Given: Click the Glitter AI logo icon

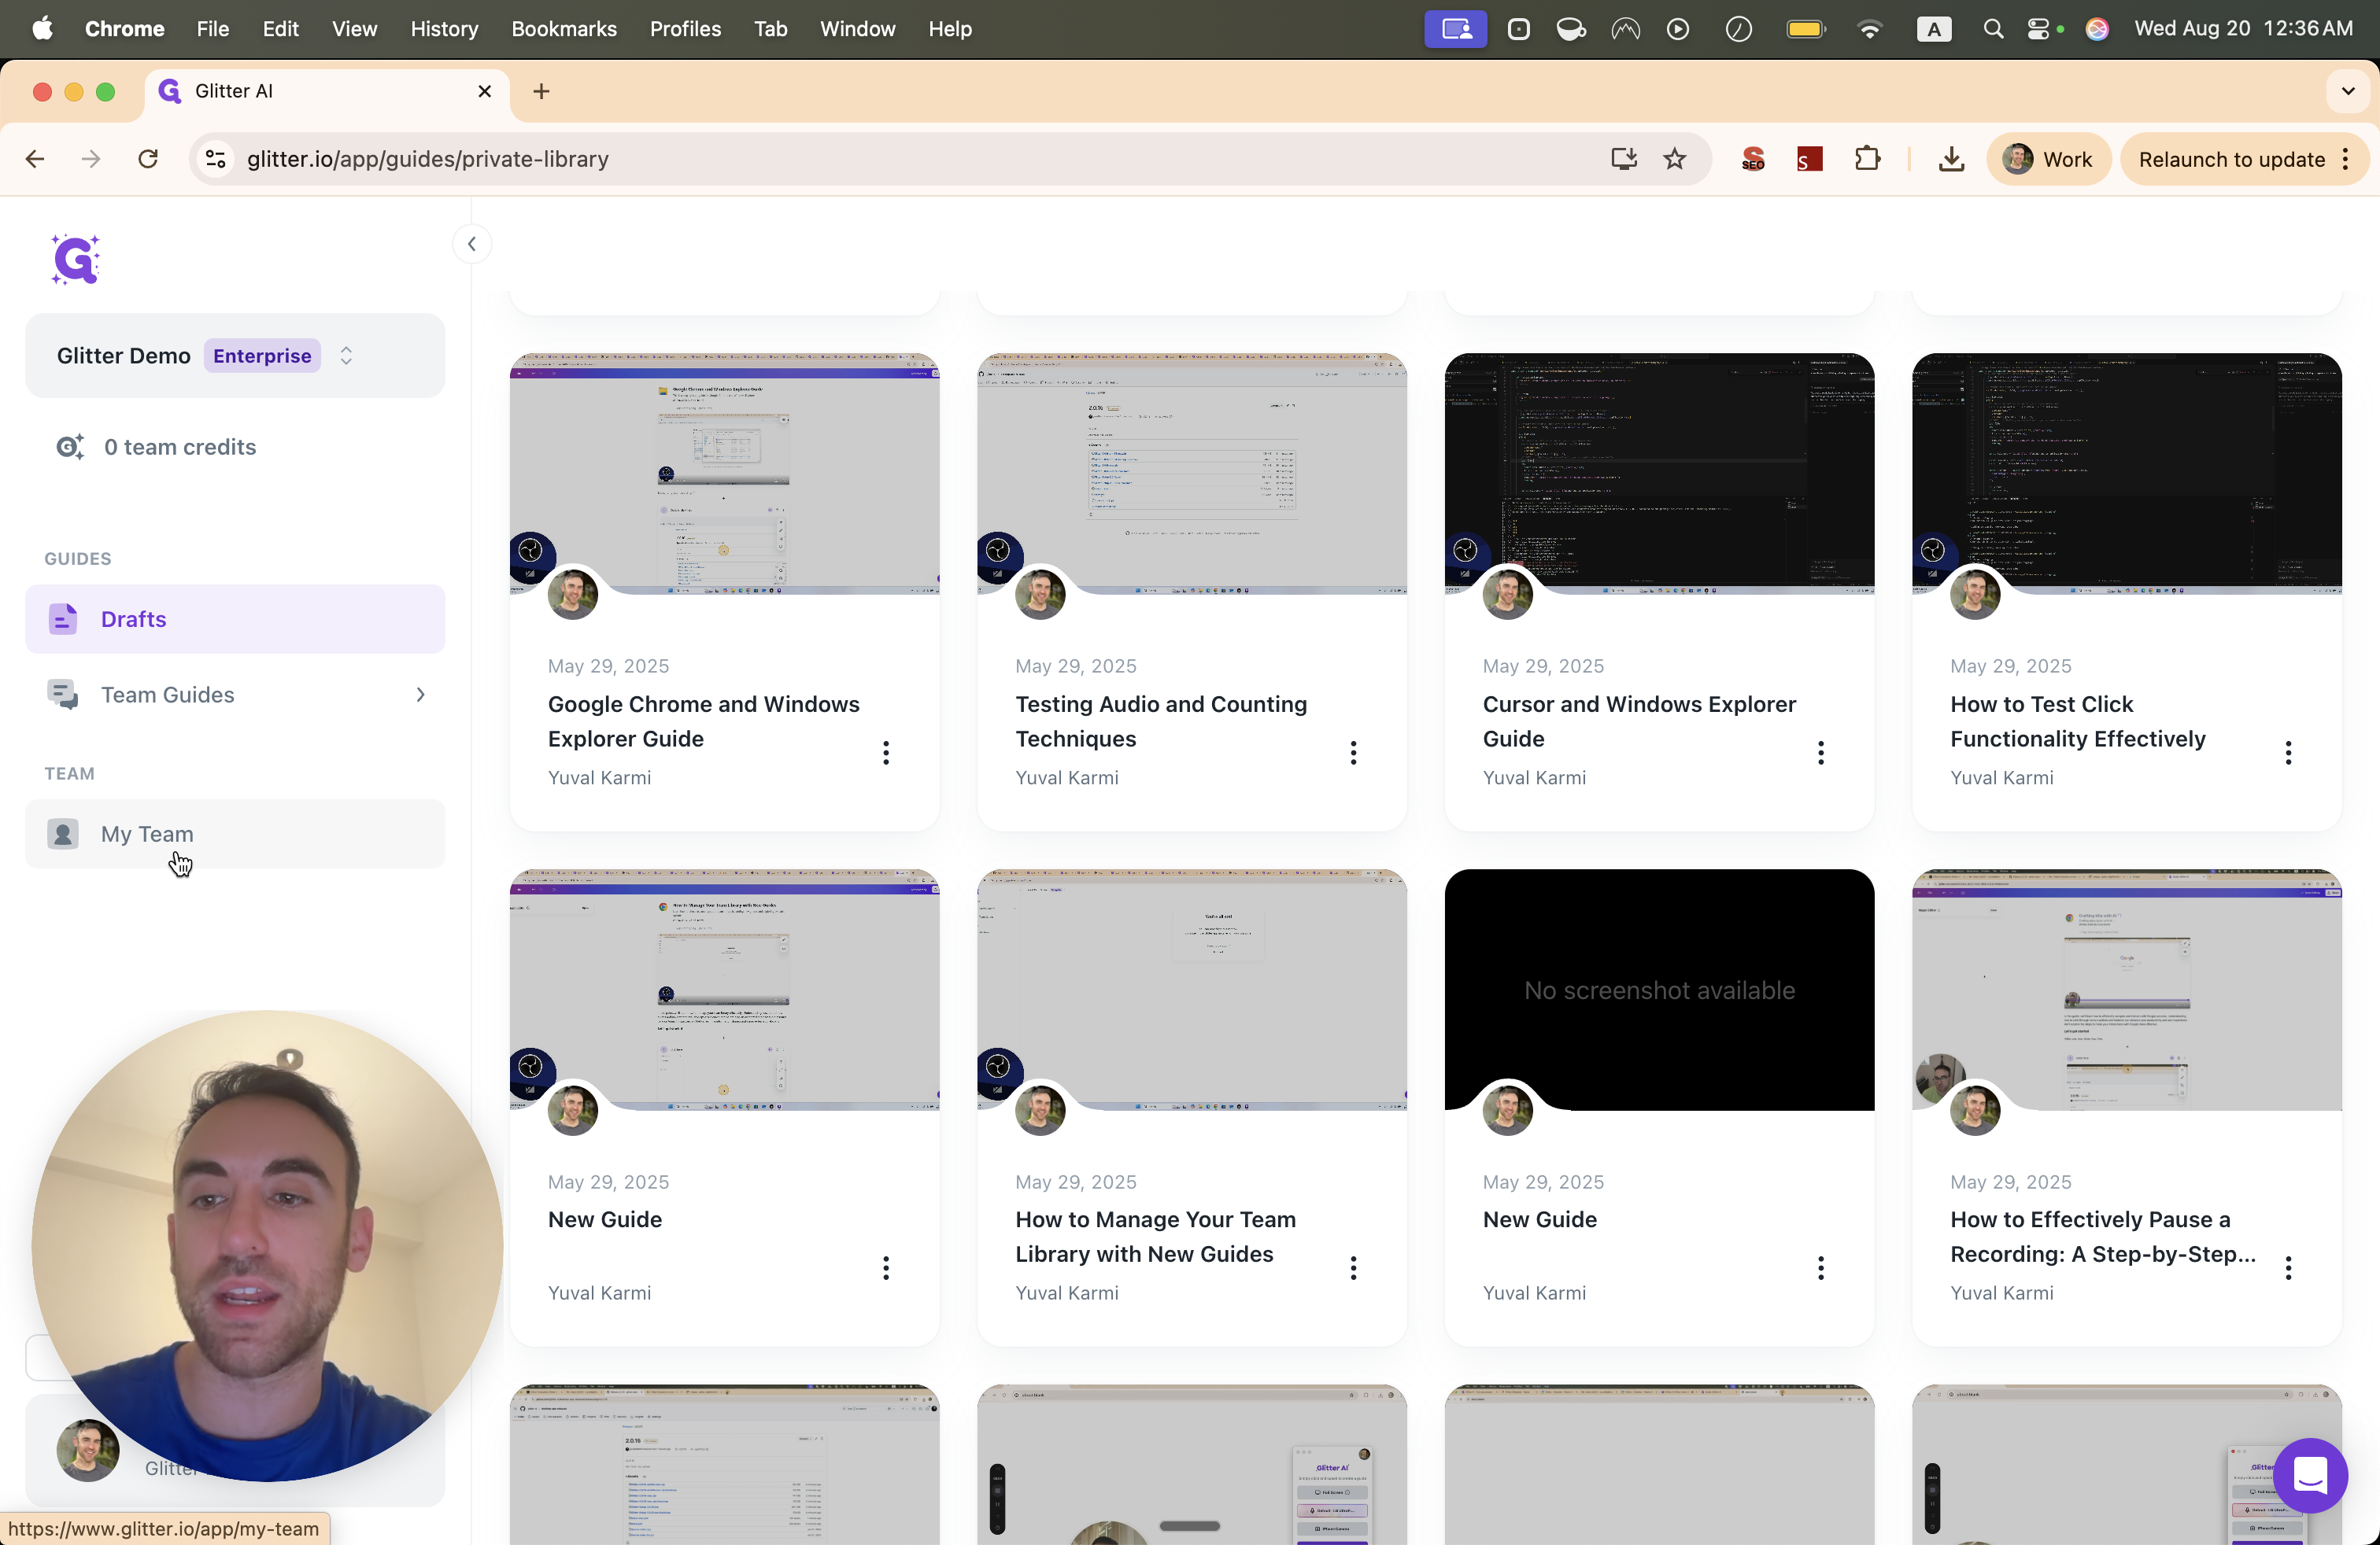Looking at the screenshot, I should [76, 260].
